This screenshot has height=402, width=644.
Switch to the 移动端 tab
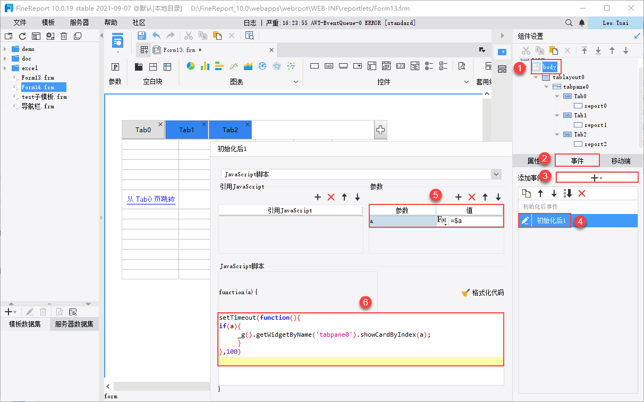point(620,161)
